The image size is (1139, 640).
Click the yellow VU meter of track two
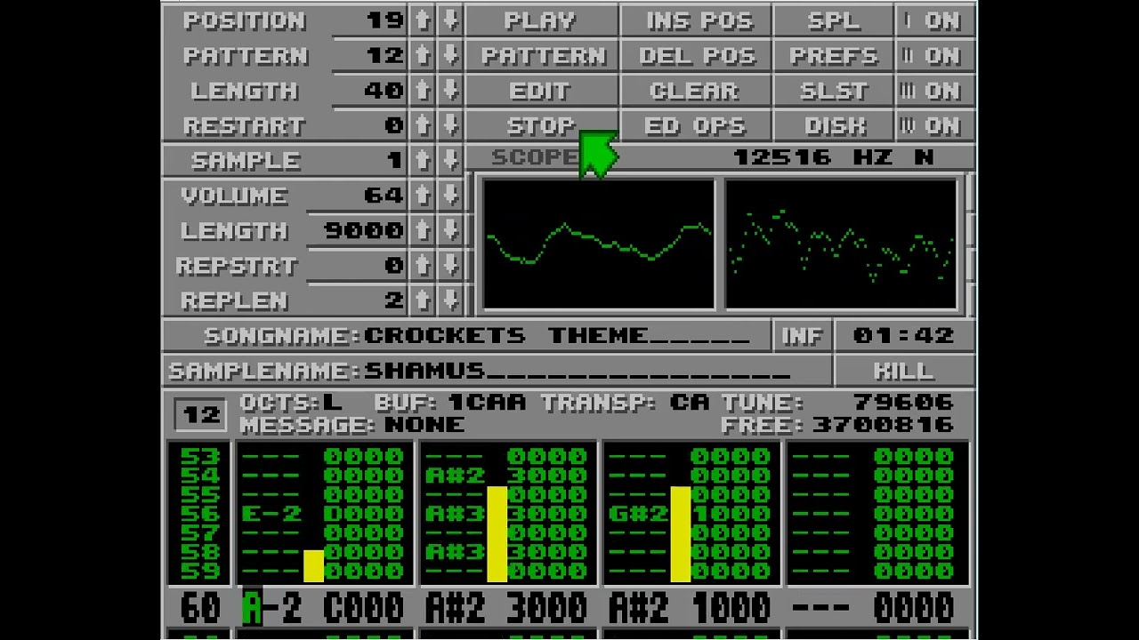pos(497,534)
